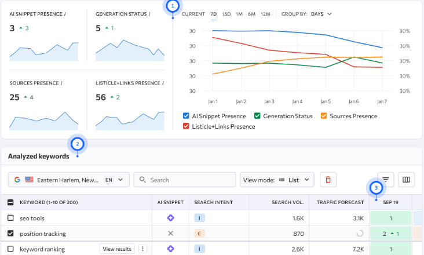Toggle the AI Snippet Presence legend checkbox
Image resolution: width=424 pixels, height=255 pixels.
[x=186, y=116]
